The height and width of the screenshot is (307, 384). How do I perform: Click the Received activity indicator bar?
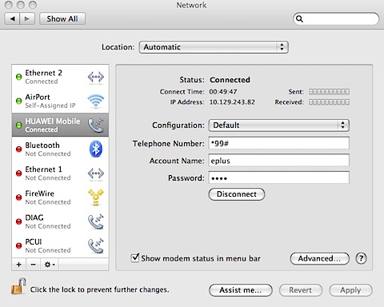(329, 102)
